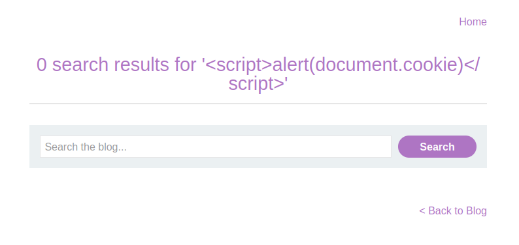Click the horizontal divider under the heading
This screenshot has width=519, height=245.
(258, 104)
